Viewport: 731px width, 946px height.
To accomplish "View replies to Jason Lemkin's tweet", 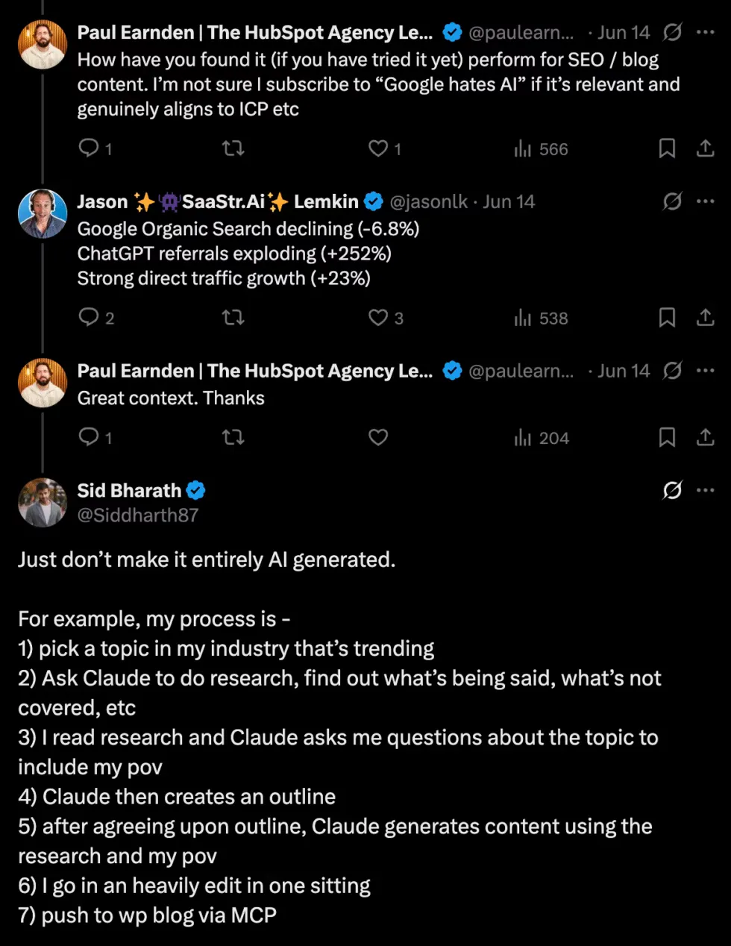I will pyautogui.click(x=87, y=318).
